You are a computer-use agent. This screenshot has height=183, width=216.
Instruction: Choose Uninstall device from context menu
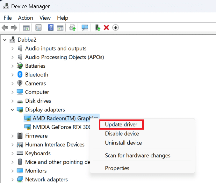[123, 143]
